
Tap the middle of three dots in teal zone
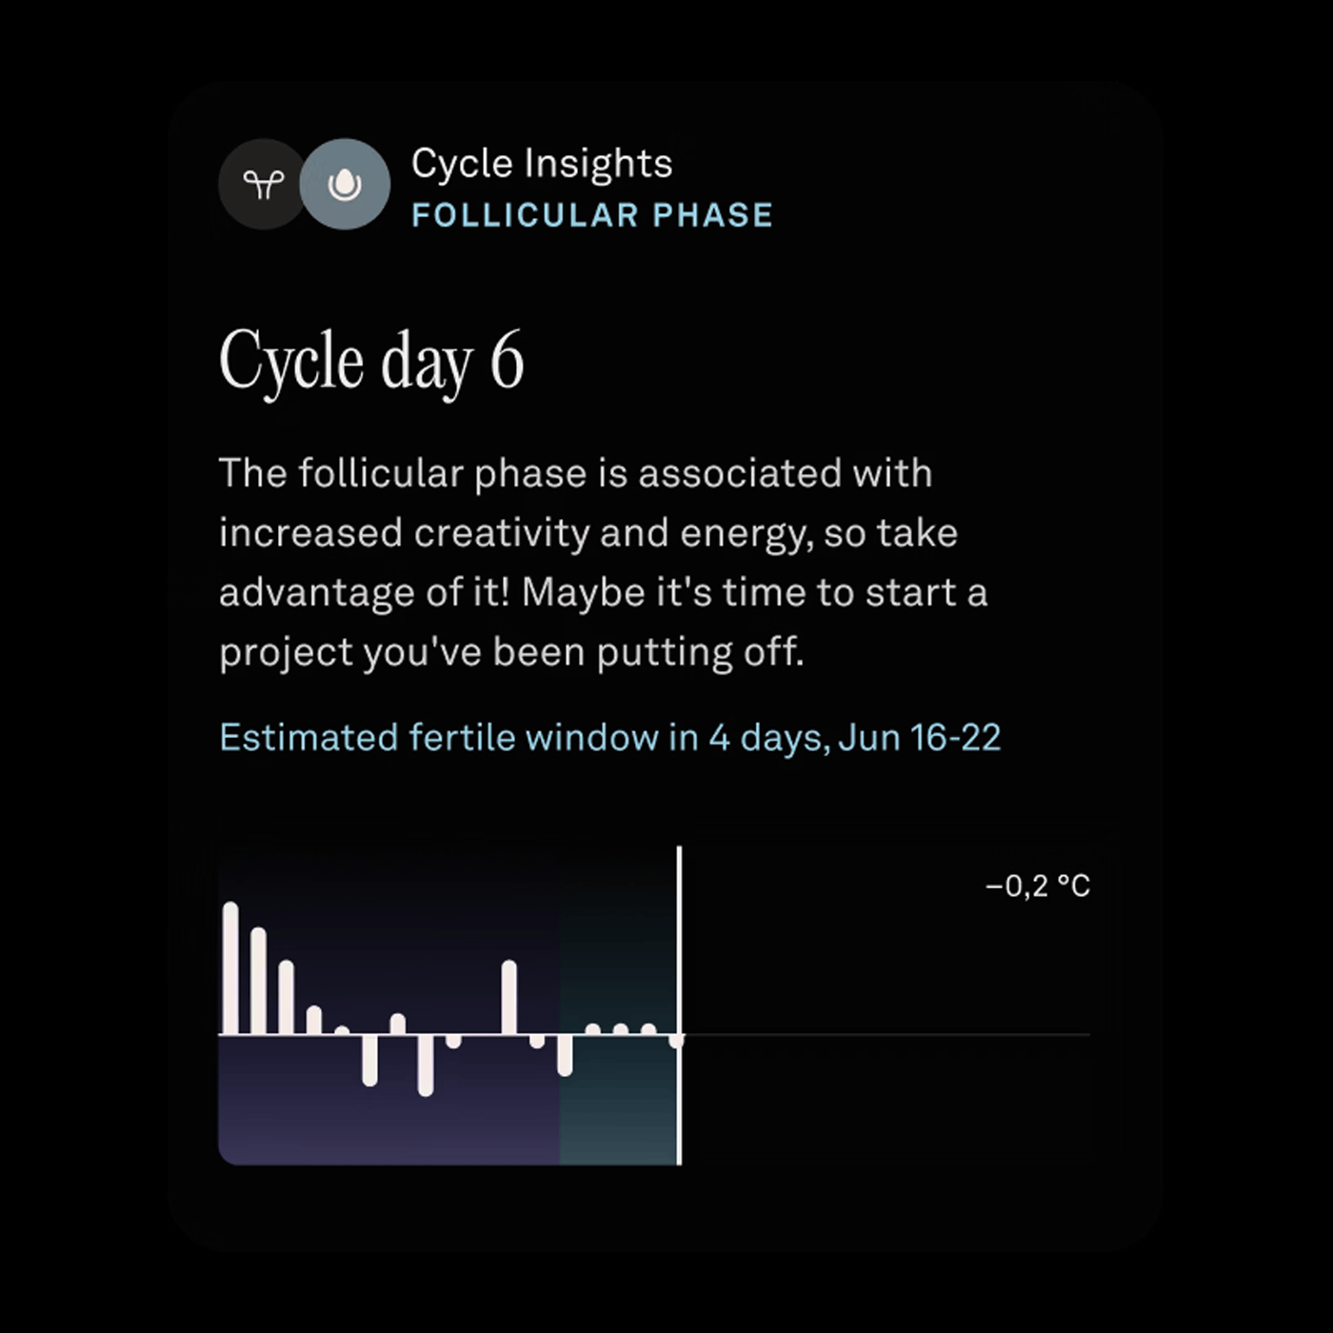click(x=621, y=1029)
